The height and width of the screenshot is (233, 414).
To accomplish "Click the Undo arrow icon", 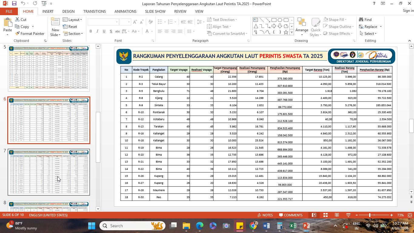I will click(23, 3).
